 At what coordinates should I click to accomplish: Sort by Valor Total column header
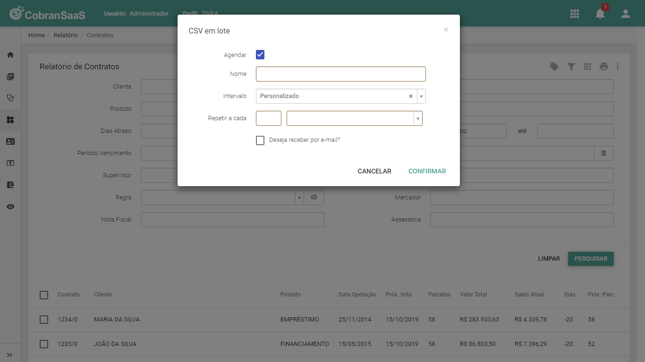[x=473, y=295]
